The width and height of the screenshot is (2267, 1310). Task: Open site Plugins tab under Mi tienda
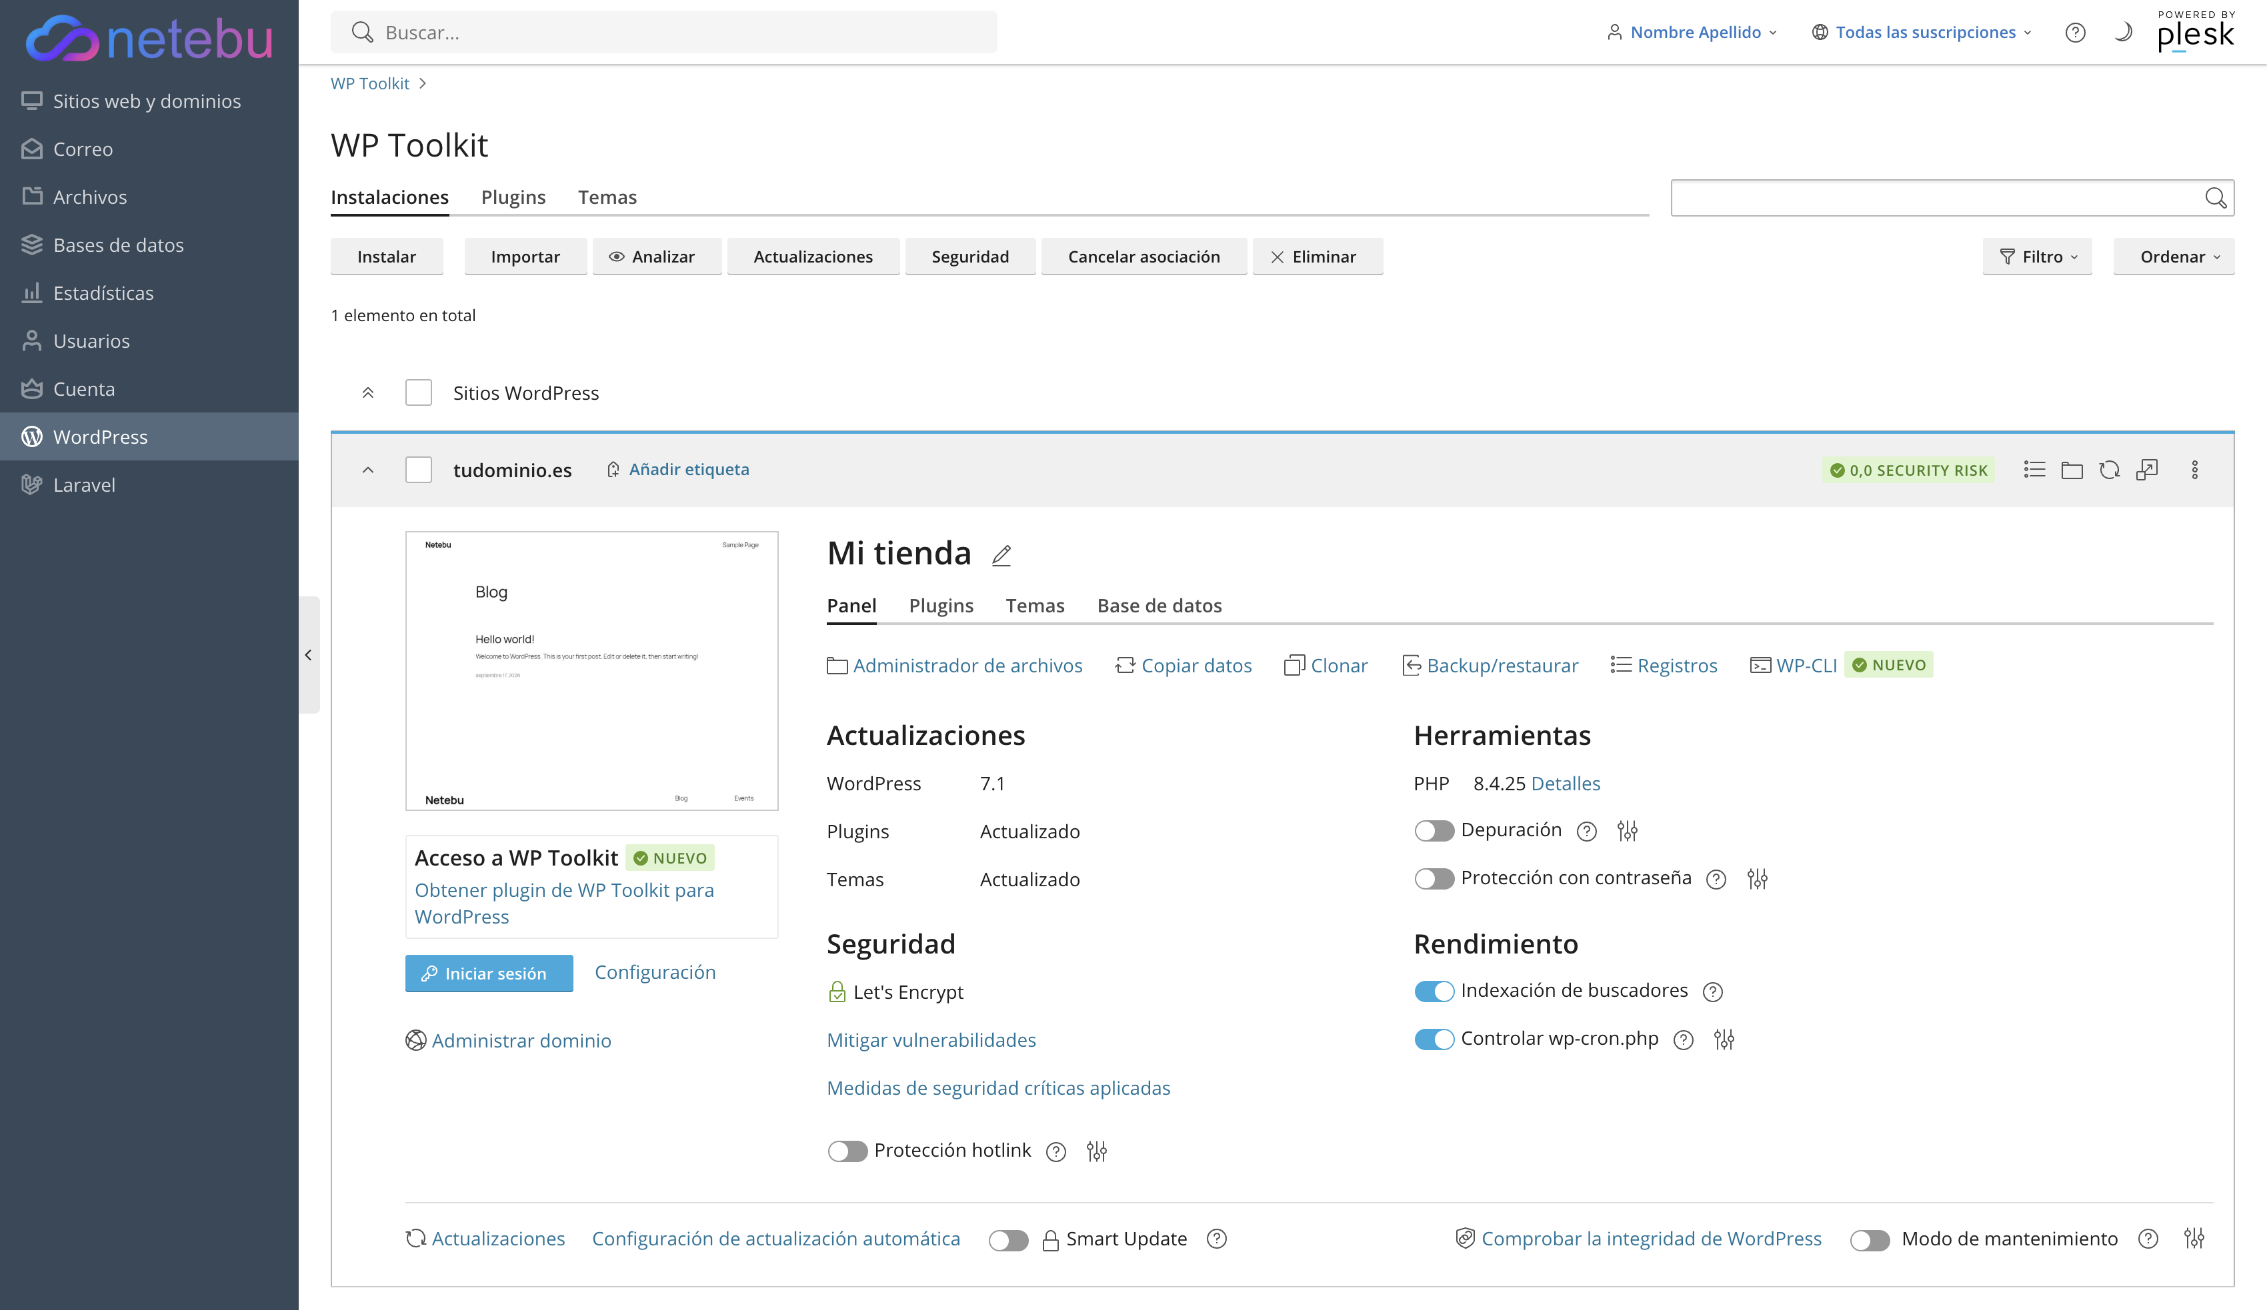click(941, 605)
